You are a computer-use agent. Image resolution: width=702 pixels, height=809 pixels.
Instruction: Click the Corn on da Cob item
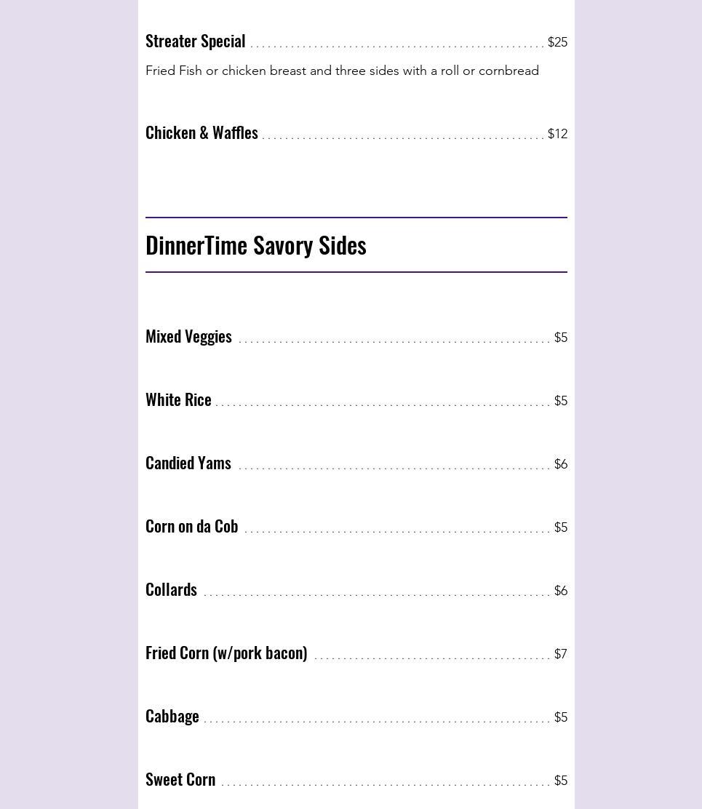click(191, 527)
